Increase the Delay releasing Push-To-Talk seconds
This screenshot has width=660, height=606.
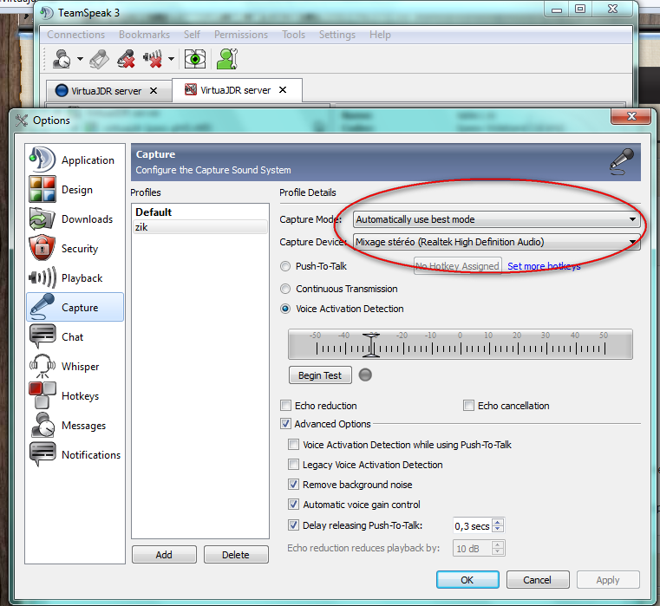[x=498, y=522]
